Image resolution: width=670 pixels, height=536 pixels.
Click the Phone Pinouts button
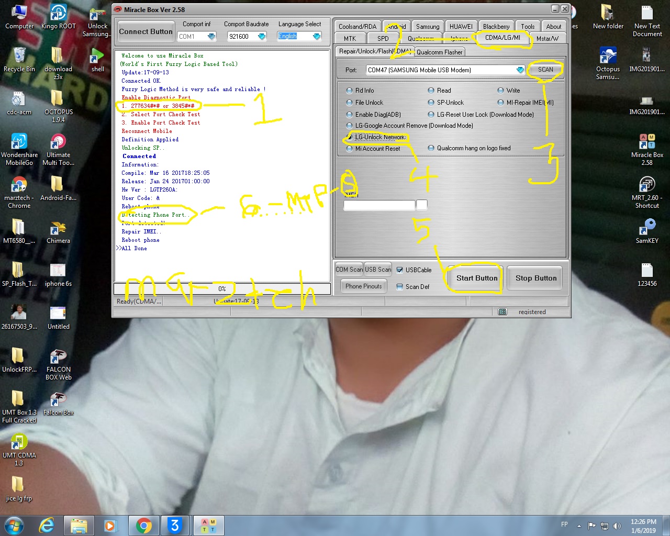[x=364, y=286]
